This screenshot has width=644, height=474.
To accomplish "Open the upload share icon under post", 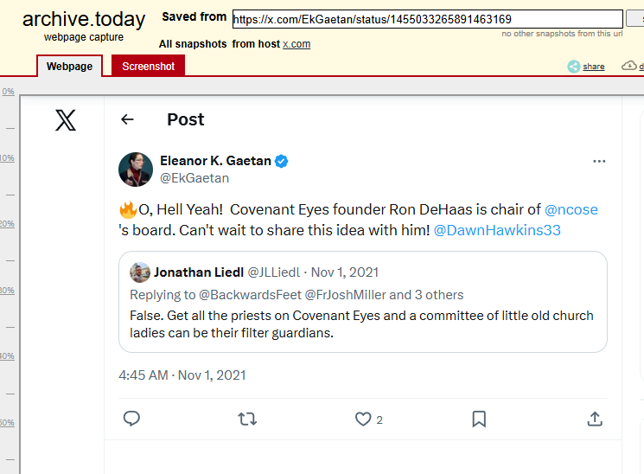I will pos(595,419).
